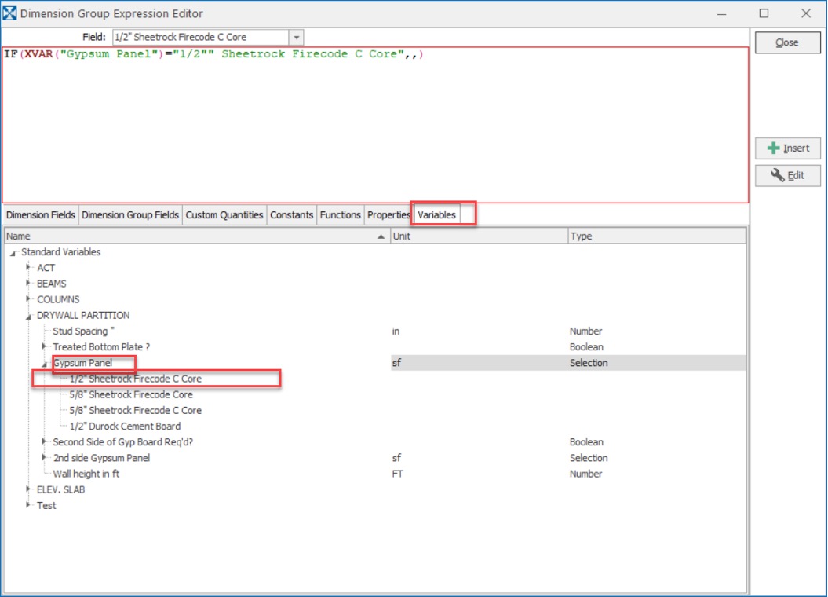Expand the BEAMS tree node
Image resolution: width=828 pixels, height=597 pixels.
coord(28,284)
